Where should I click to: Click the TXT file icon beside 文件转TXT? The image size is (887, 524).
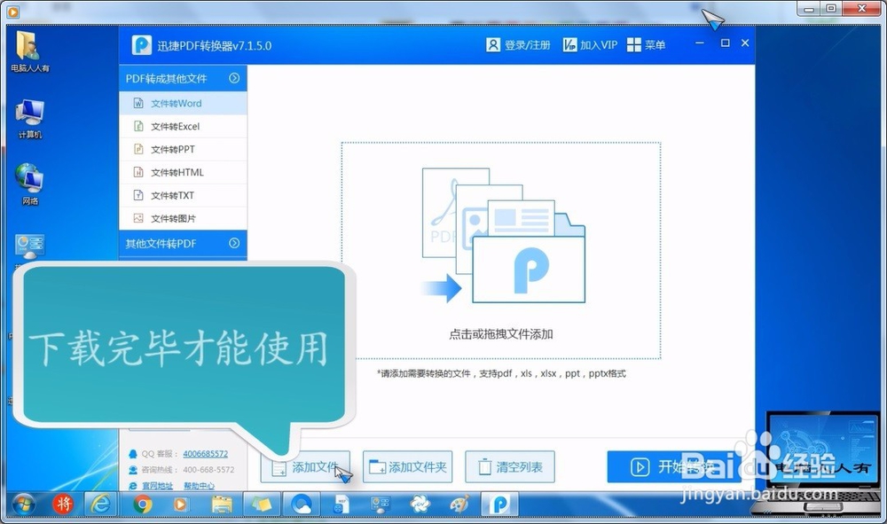138,195
